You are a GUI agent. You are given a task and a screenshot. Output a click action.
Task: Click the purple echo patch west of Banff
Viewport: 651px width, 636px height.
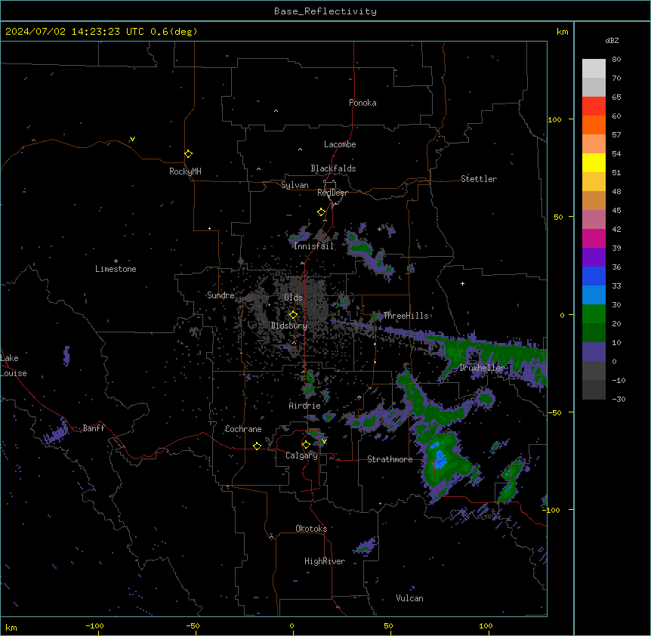pos(57,433)
